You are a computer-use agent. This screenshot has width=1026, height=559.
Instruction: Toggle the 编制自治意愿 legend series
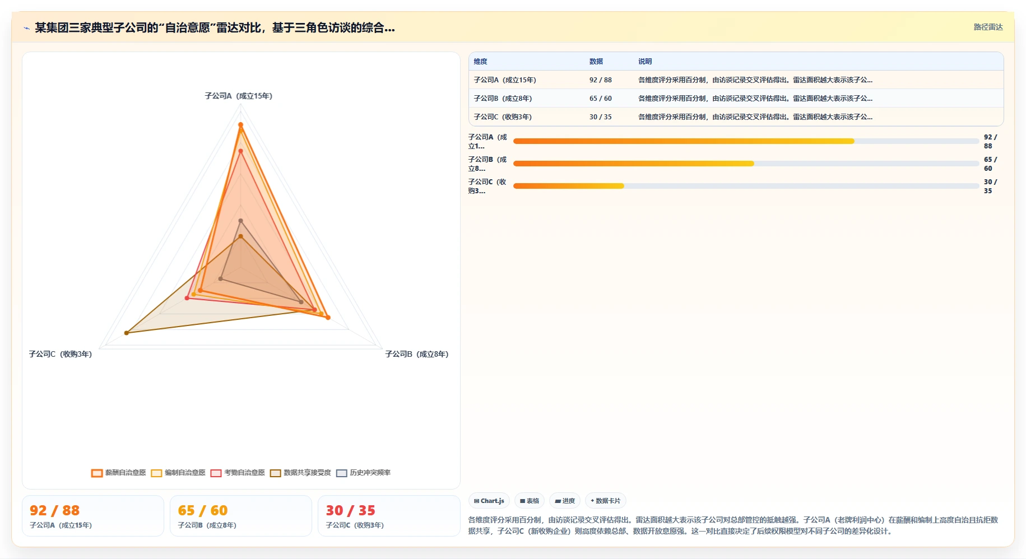click(x=178, y=473)
